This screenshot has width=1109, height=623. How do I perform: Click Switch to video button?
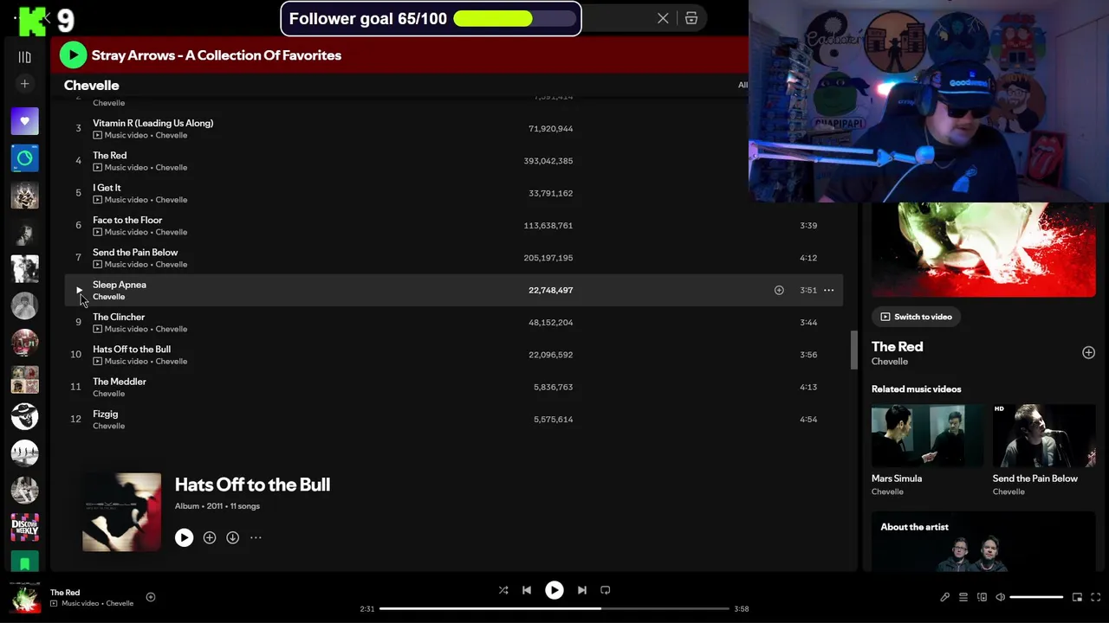click(x=916, y=317)
